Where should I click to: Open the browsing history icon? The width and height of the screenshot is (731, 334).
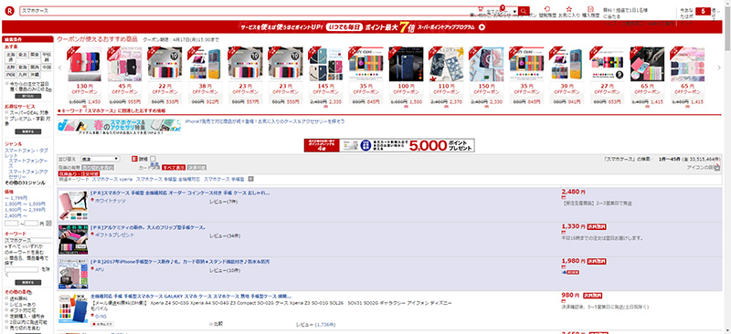click(x=546, y=9)
